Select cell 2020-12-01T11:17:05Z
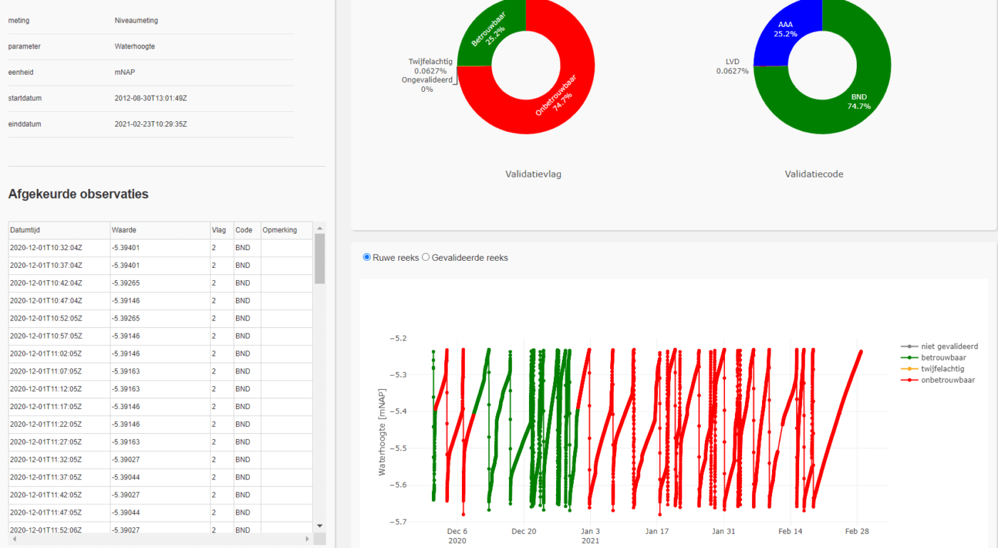Image resolution: width=998 pixels, height=548 pixels. tap(59, 406)
